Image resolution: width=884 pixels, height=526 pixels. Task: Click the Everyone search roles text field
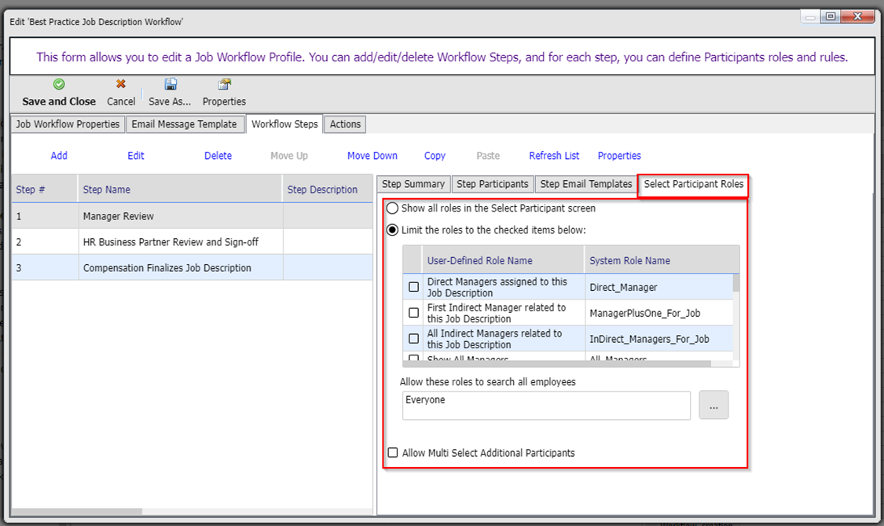(545, 406)
